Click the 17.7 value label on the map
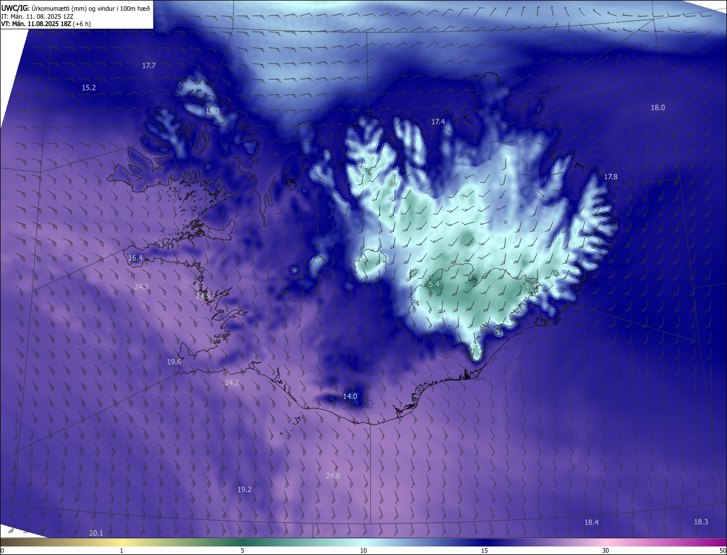The image size is (727, 555). [149, 66]
